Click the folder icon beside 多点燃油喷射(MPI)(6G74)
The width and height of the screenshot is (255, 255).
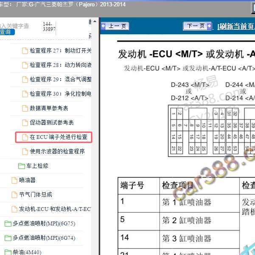[8, 238]
